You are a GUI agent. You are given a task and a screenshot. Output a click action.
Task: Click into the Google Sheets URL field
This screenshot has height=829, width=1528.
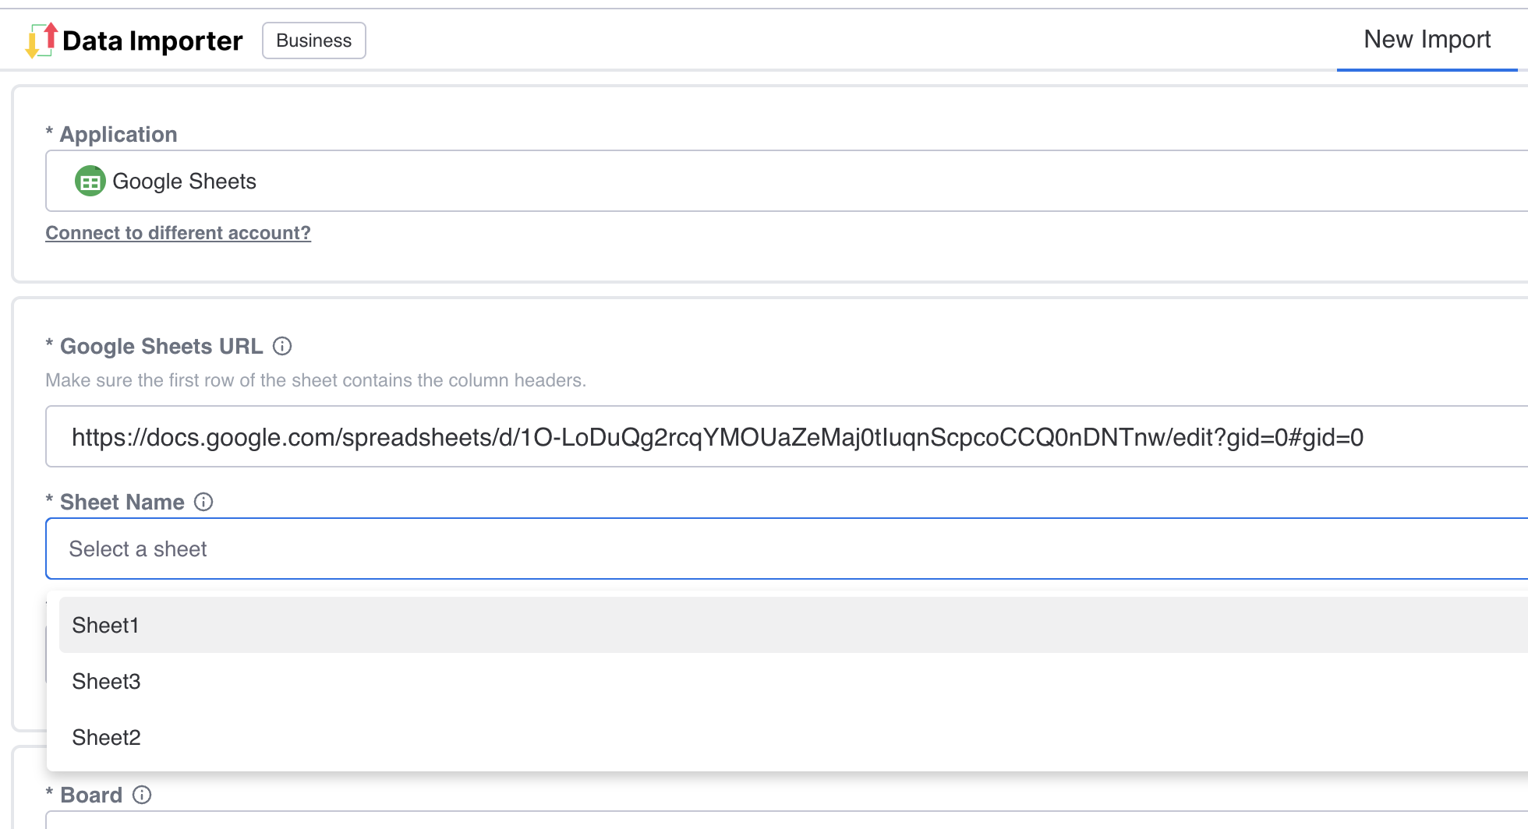(x=780, y=437)
